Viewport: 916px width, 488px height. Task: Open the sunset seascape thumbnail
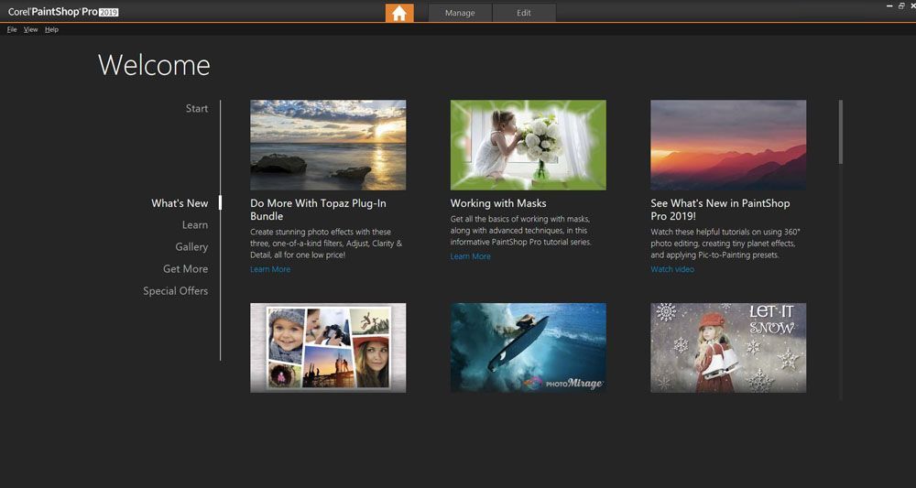328,145
